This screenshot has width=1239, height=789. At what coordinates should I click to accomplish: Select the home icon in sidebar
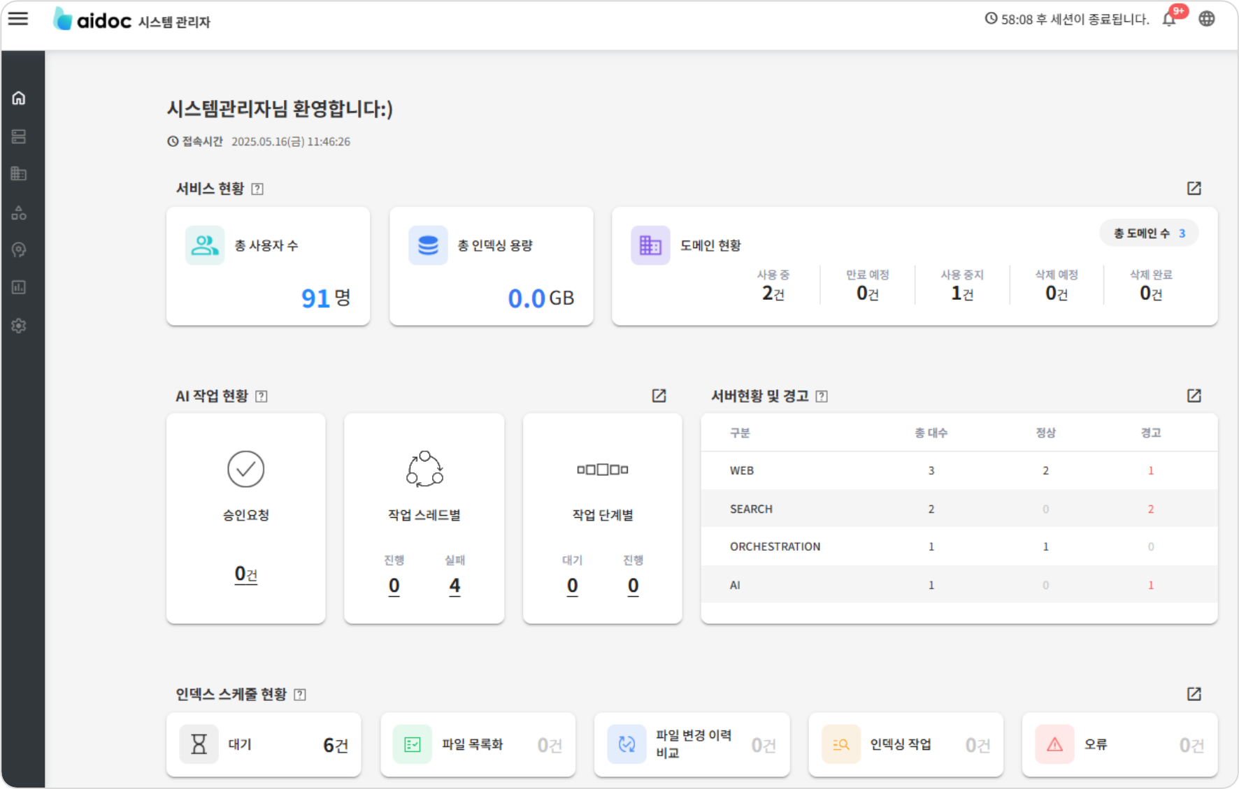(x=19, y=98)
